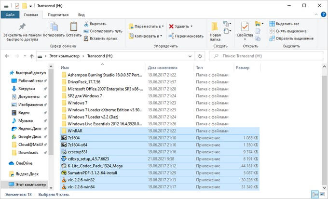Viewport: 328px width, 199px height.
Task: Select the WinRAR folder
Action: [159, 131]
